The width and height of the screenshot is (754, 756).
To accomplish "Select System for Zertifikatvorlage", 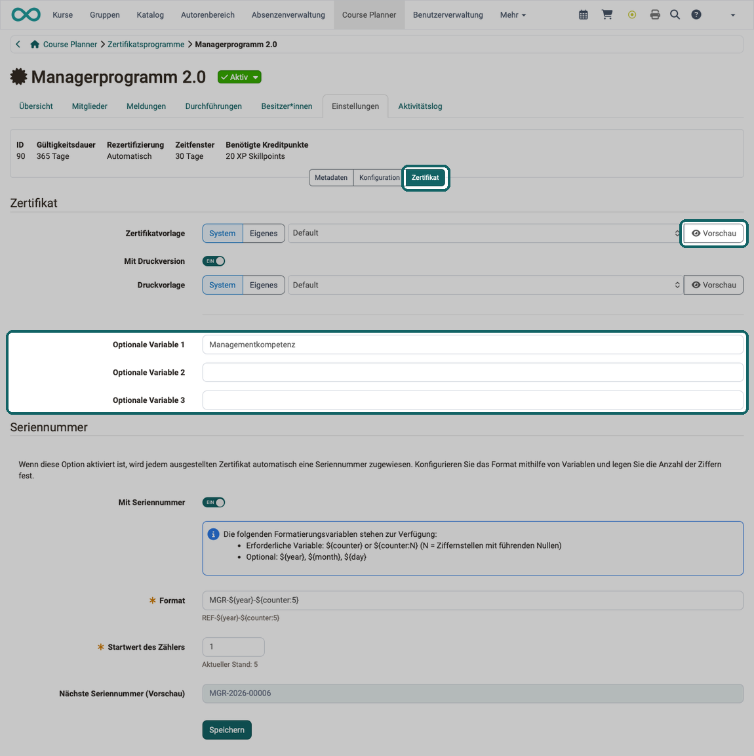I will [222, 233].
